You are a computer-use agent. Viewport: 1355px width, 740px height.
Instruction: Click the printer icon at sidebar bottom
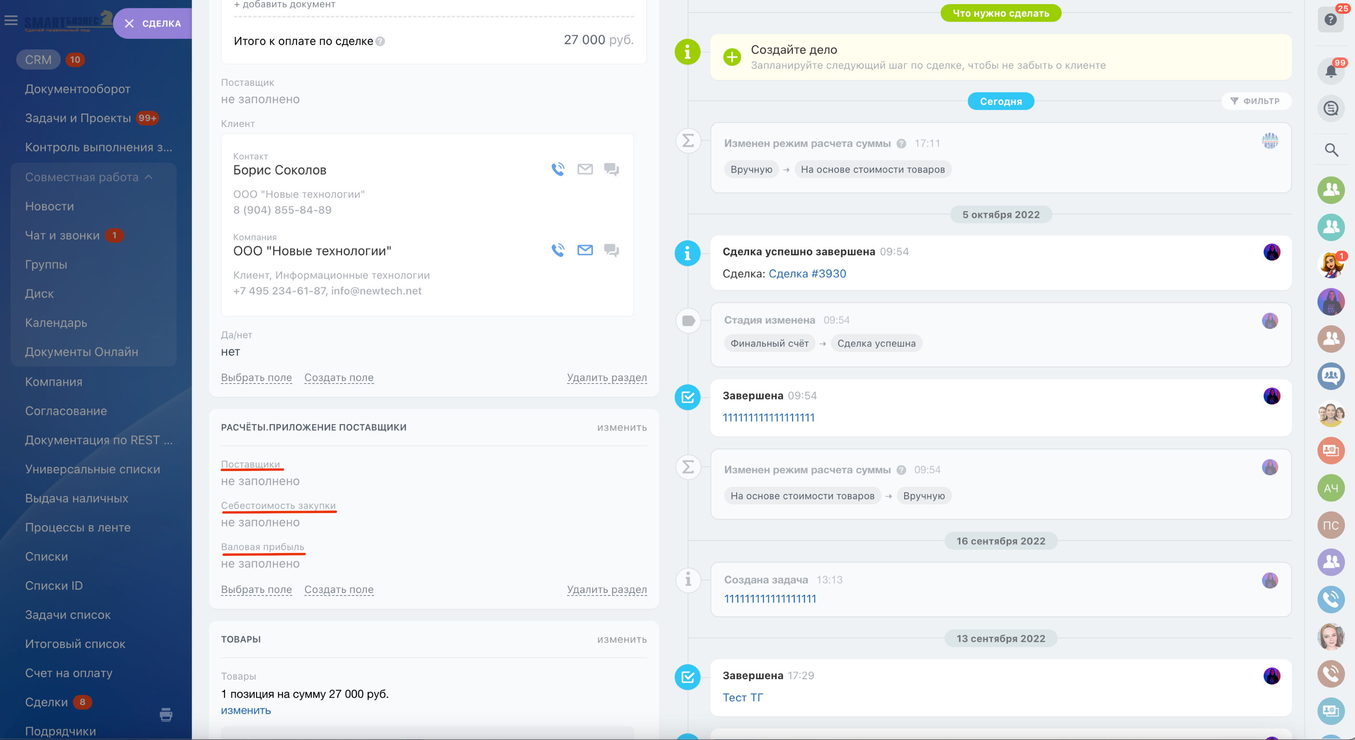point(166,714)
